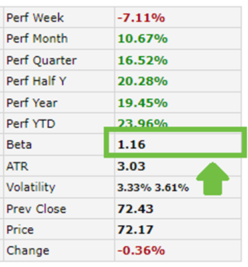Select the Perf Week label

click(x=35, y=17)
